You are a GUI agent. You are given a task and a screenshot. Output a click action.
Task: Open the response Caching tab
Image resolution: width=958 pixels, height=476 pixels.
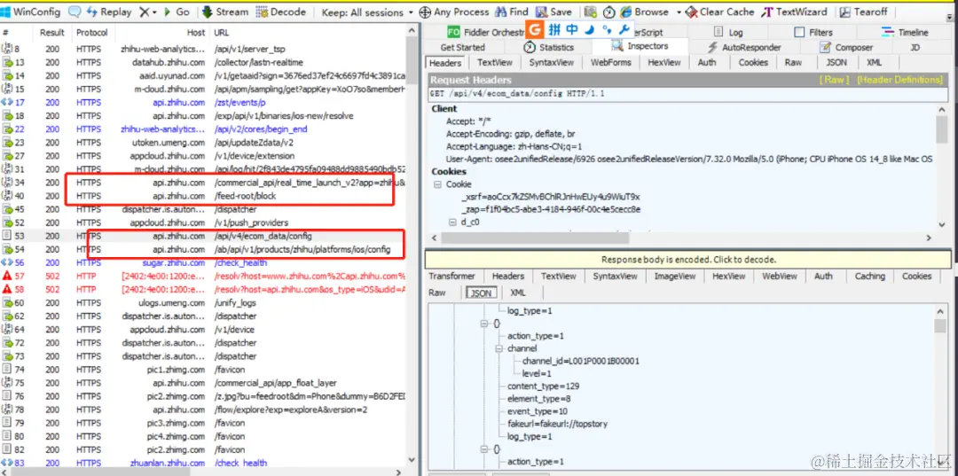[x=869, y=277]
